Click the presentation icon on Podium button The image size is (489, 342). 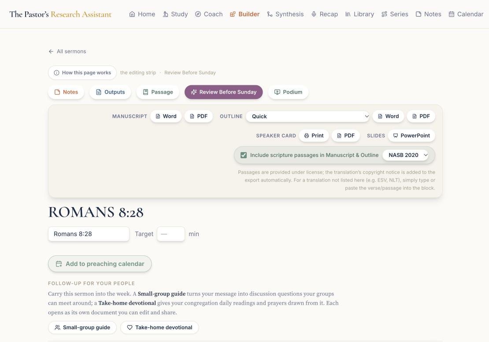277,92
